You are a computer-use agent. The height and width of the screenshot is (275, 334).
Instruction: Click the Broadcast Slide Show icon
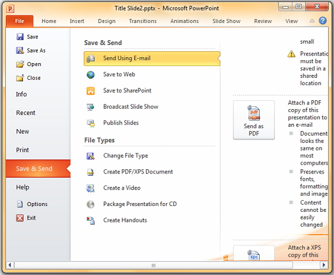click(x=90, y=107)
